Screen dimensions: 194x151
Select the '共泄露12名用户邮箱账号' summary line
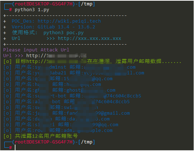46,136
